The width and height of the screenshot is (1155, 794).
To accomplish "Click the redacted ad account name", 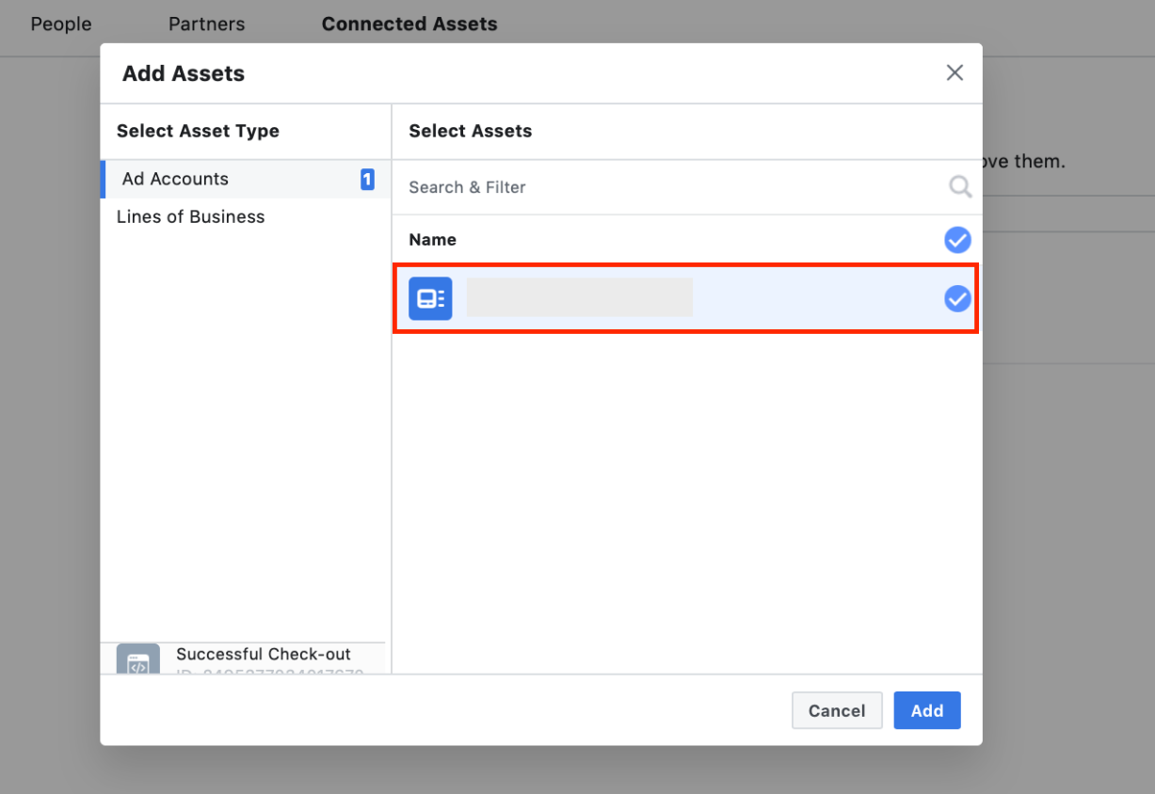I will pyautogui.click(x=579, y=297).
